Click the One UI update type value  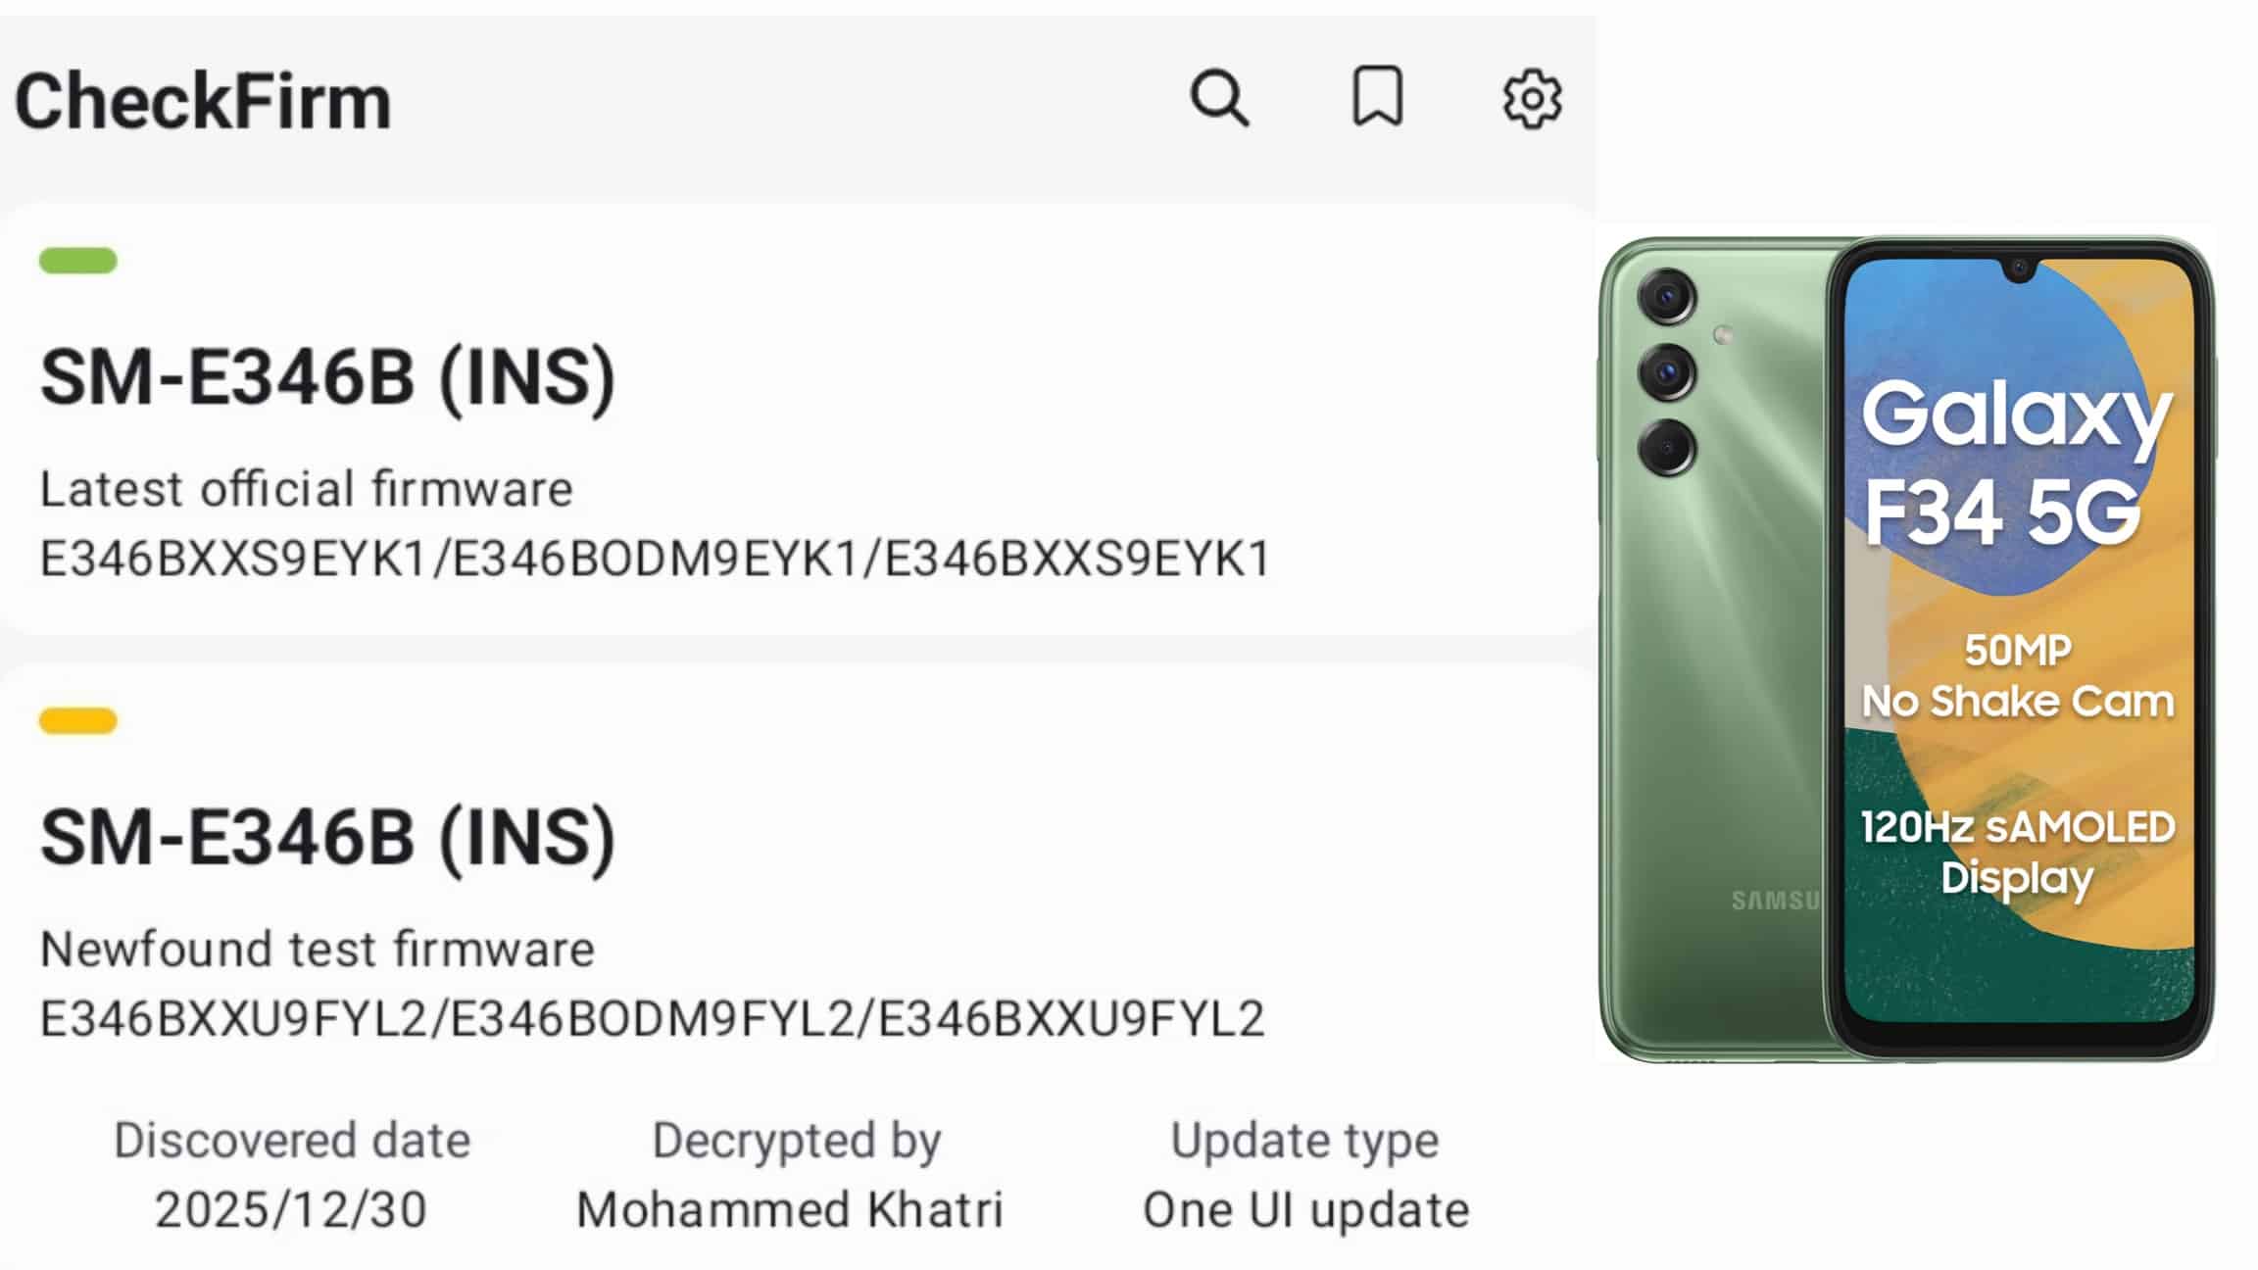coord(1306,1209)
